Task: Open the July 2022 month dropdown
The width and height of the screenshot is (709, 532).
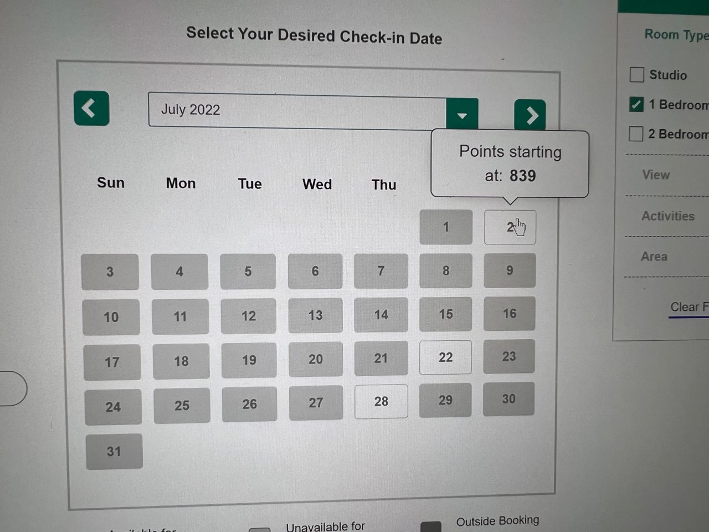Action: coord(462,114)
